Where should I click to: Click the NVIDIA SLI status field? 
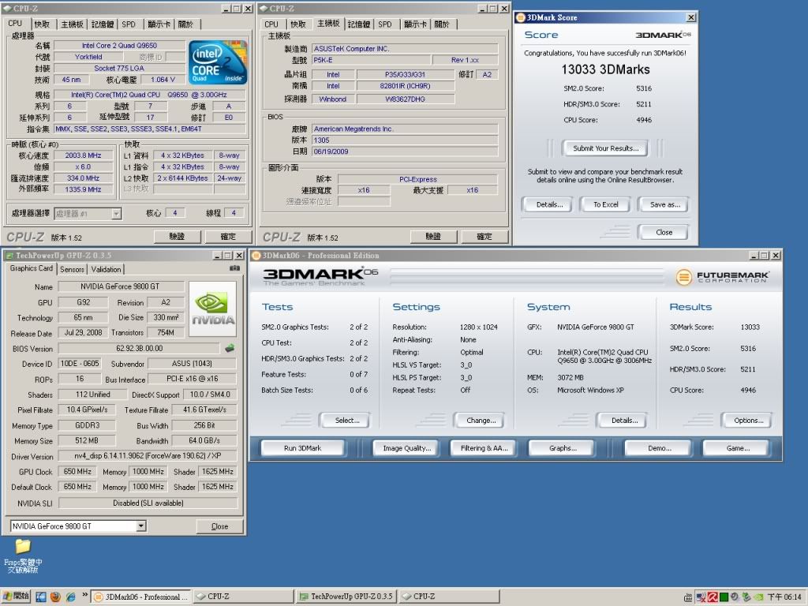coord(148,503)
